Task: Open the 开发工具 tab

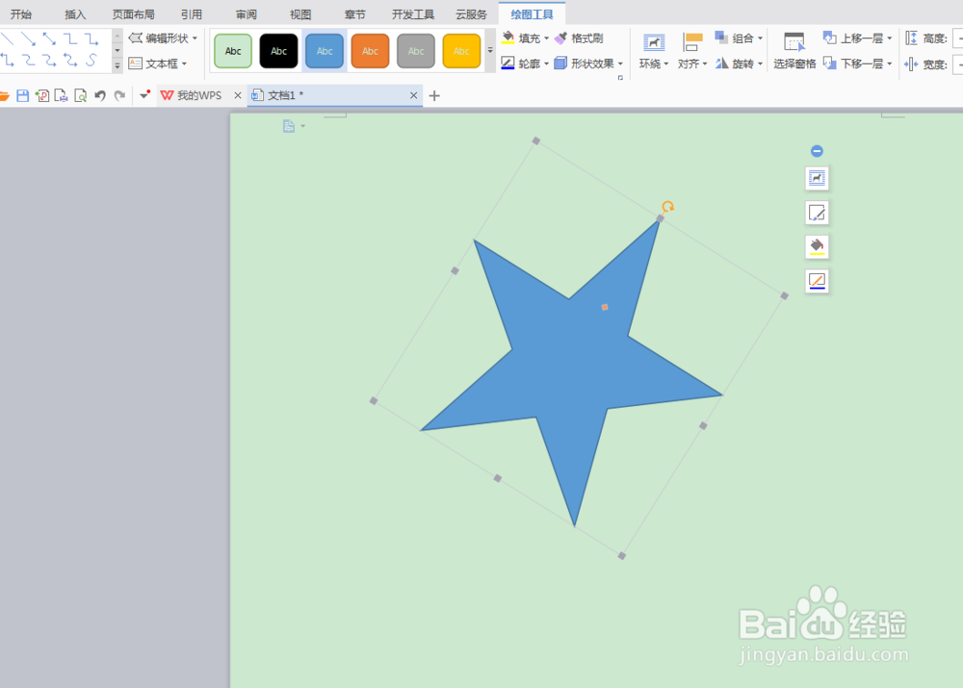Action: click(x=413, y=14)
